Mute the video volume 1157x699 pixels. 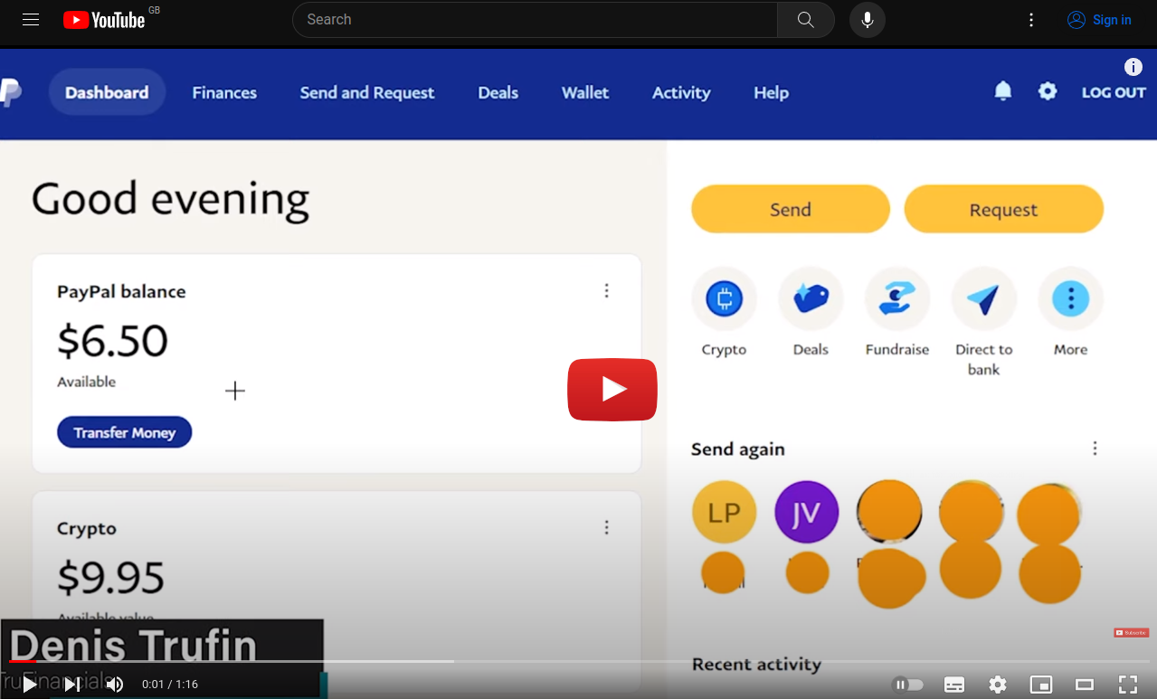[x=115, y=685]
